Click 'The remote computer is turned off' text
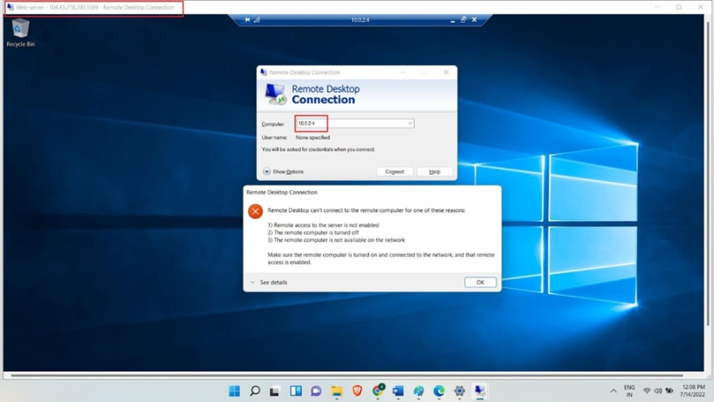714x402 pixels. tap(316, 232)
